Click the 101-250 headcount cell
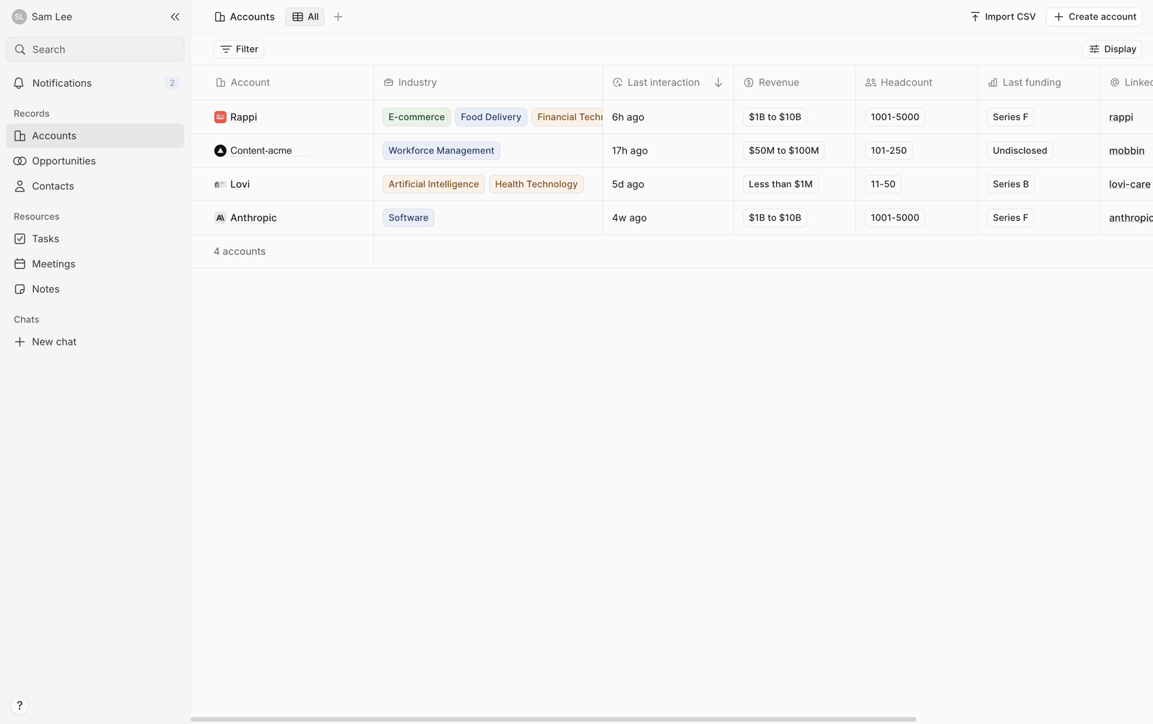The width and height of the screenshot is (1153, 724). [x=889, y=151]
